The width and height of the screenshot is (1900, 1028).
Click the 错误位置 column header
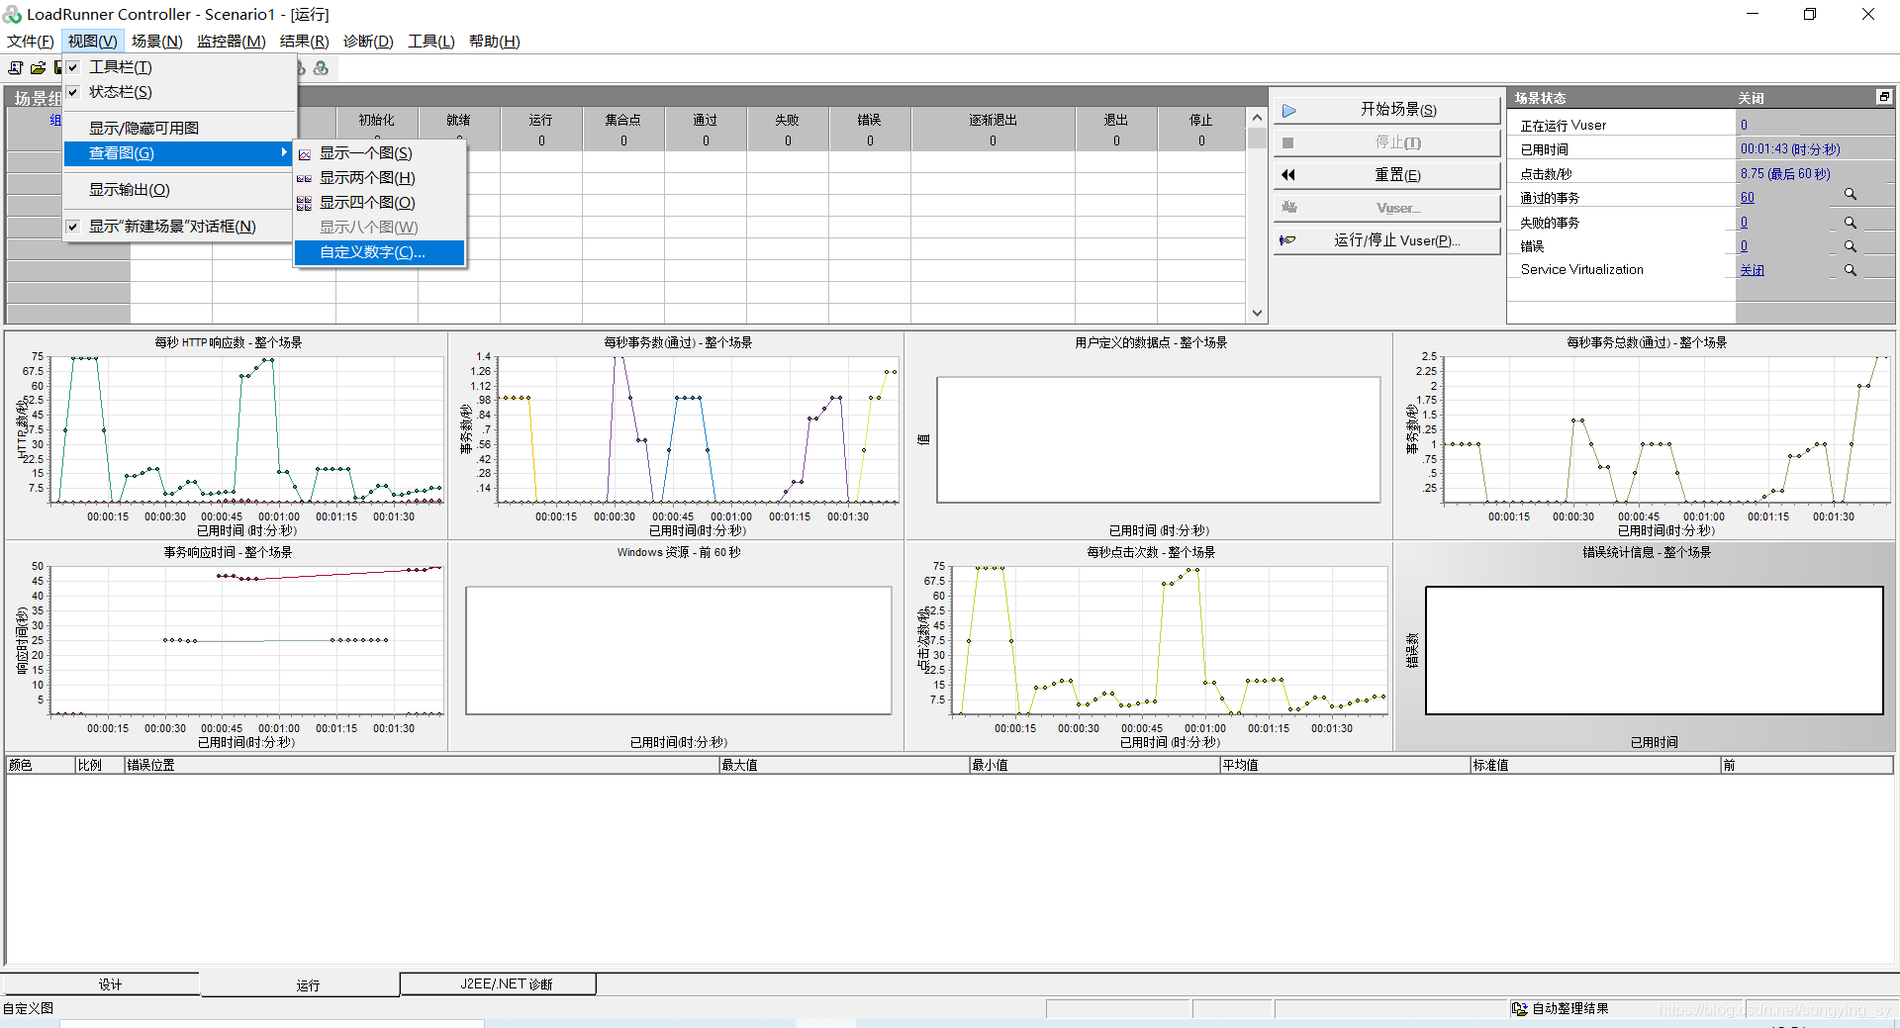[422, 765]
